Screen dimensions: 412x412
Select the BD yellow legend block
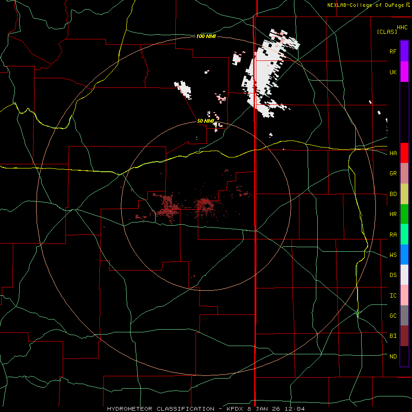404,194
